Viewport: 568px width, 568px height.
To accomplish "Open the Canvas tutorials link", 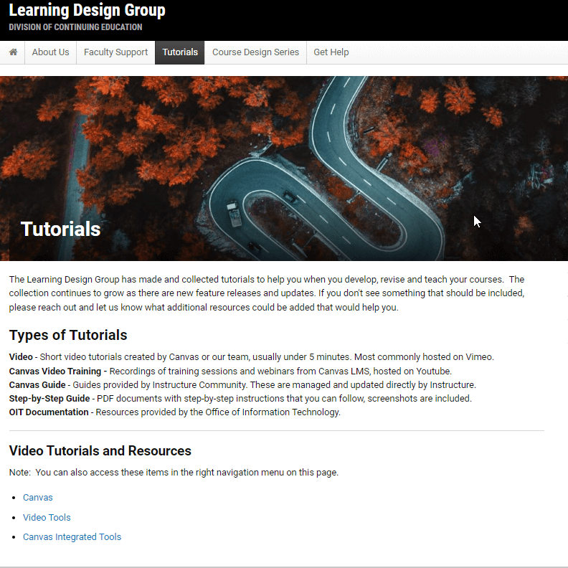I will click(38, 498).
